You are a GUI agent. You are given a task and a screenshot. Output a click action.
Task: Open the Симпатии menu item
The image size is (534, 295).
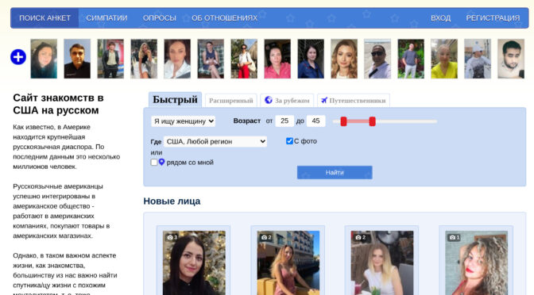point(106,18)
